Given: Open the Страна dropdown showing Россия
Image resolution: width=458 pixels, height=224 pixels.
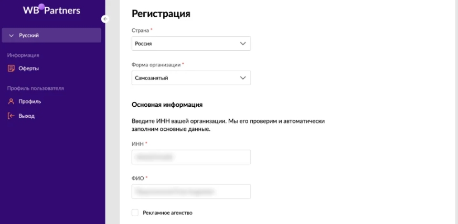Looking at the screenshot, I should [191, 43].
